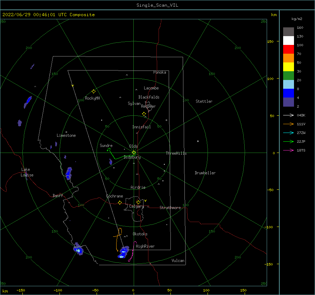Click the magenta 18TS track arrow
315x295 pixels.
point(288,150)
